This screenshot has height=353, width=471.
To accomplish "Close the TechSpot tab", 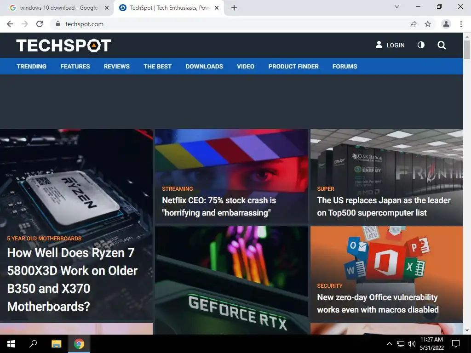I will 217,8.
